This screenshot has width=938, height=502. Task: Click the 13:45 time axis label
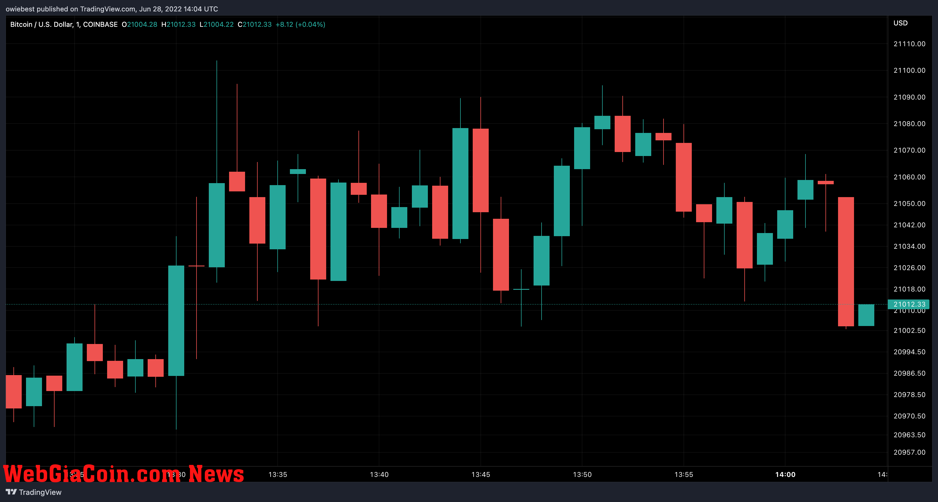pyautogui.click(x=481, y=474)
